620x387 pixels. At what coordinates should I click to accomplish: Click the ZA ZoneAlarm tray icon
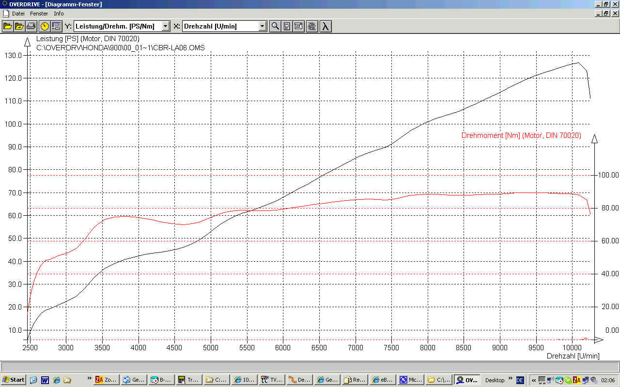576,380
